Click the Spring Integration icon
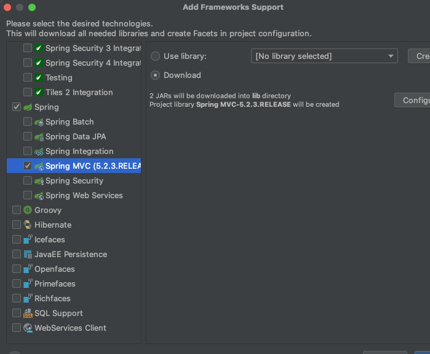This screenshot has width=430, height=354. (39, 152)
